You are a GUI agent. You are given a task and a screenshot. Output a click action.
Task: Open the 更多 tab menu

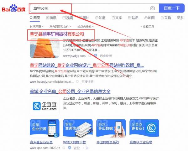click(180, 18)
